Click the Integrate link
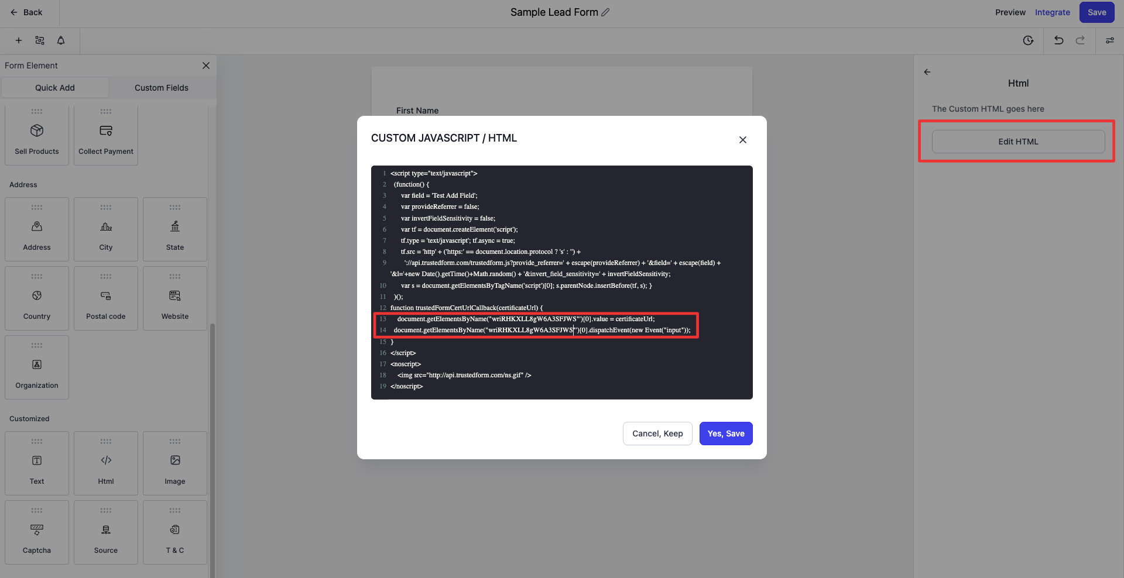Viewport: 1124px width, 578px height. [1052, 12]
